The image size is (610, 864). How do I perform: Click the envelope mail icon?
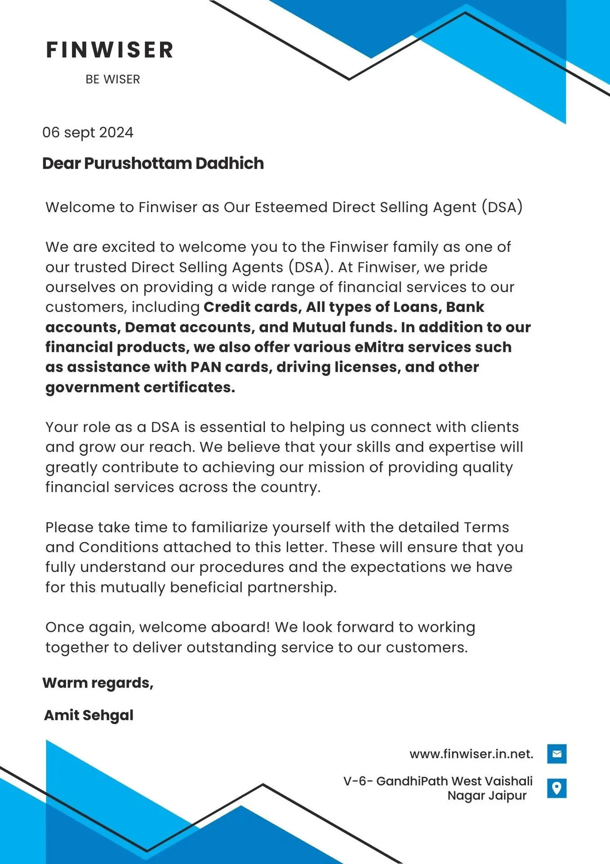pos(557,754)
